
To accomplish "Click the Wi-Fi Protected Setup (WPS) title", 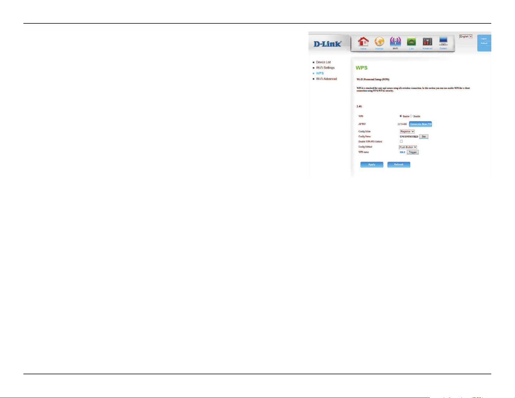I will point(373,79).
